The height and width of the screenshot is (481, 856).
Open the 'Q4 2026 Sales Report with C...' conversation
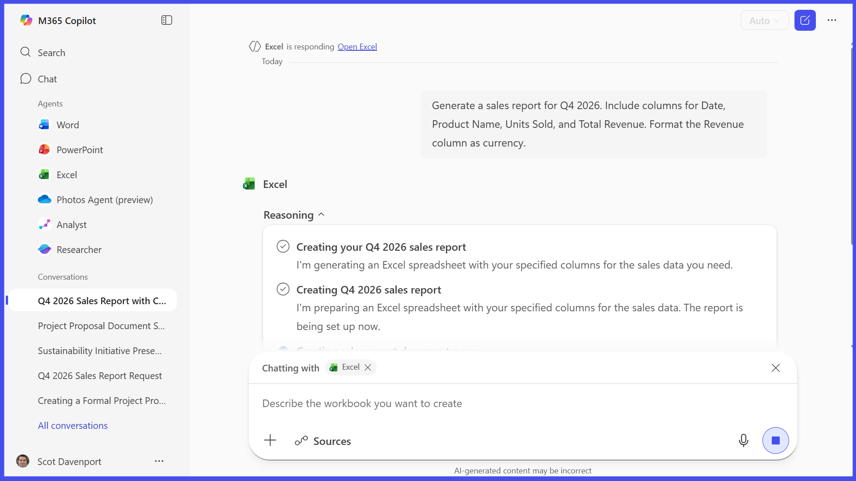pyautogui.click(x=93, y=301)
